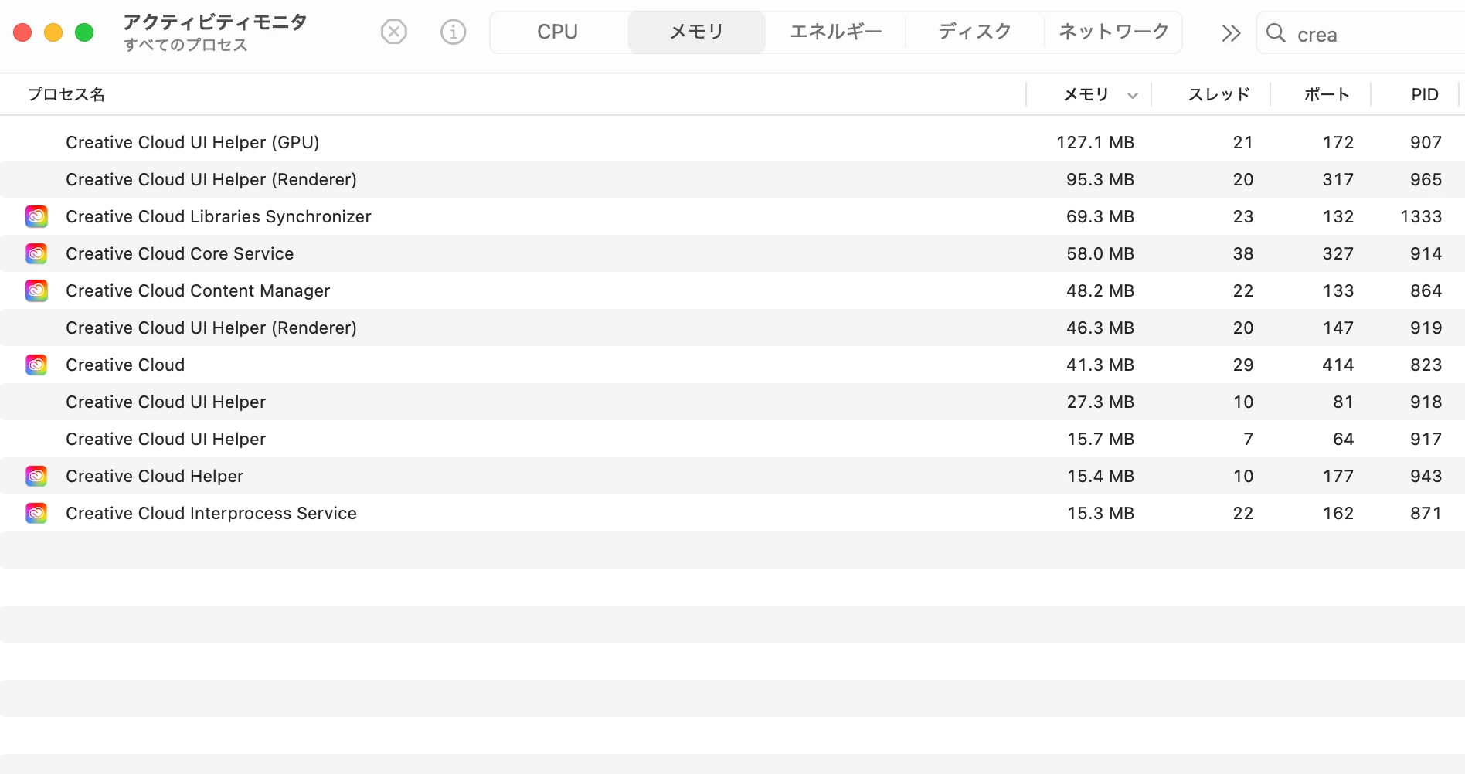Screen dimensions: 1465x774
Task: Click thread count 38
Action: click(1242, 253)
